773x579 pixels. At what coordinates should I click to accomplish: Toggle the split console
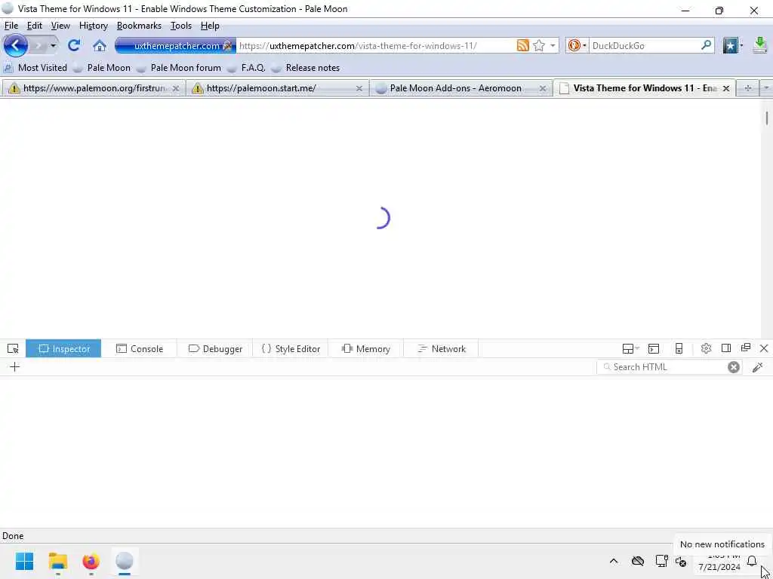click(654, 349)
